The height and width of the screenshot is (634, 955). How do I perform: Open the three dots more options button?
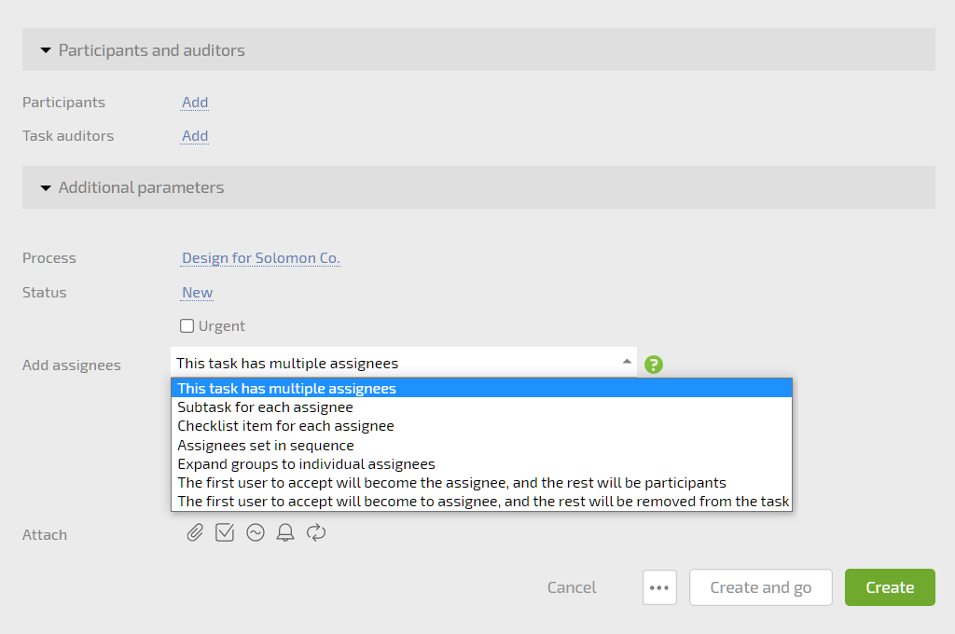click(x=659, y=587)
